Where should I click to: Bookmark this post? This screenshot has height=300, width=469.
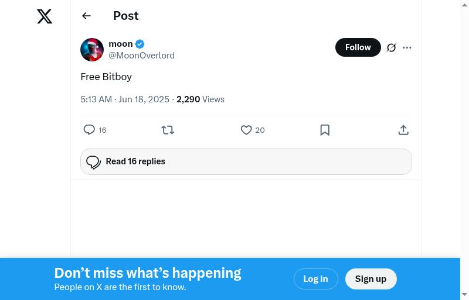pos(325,130)
